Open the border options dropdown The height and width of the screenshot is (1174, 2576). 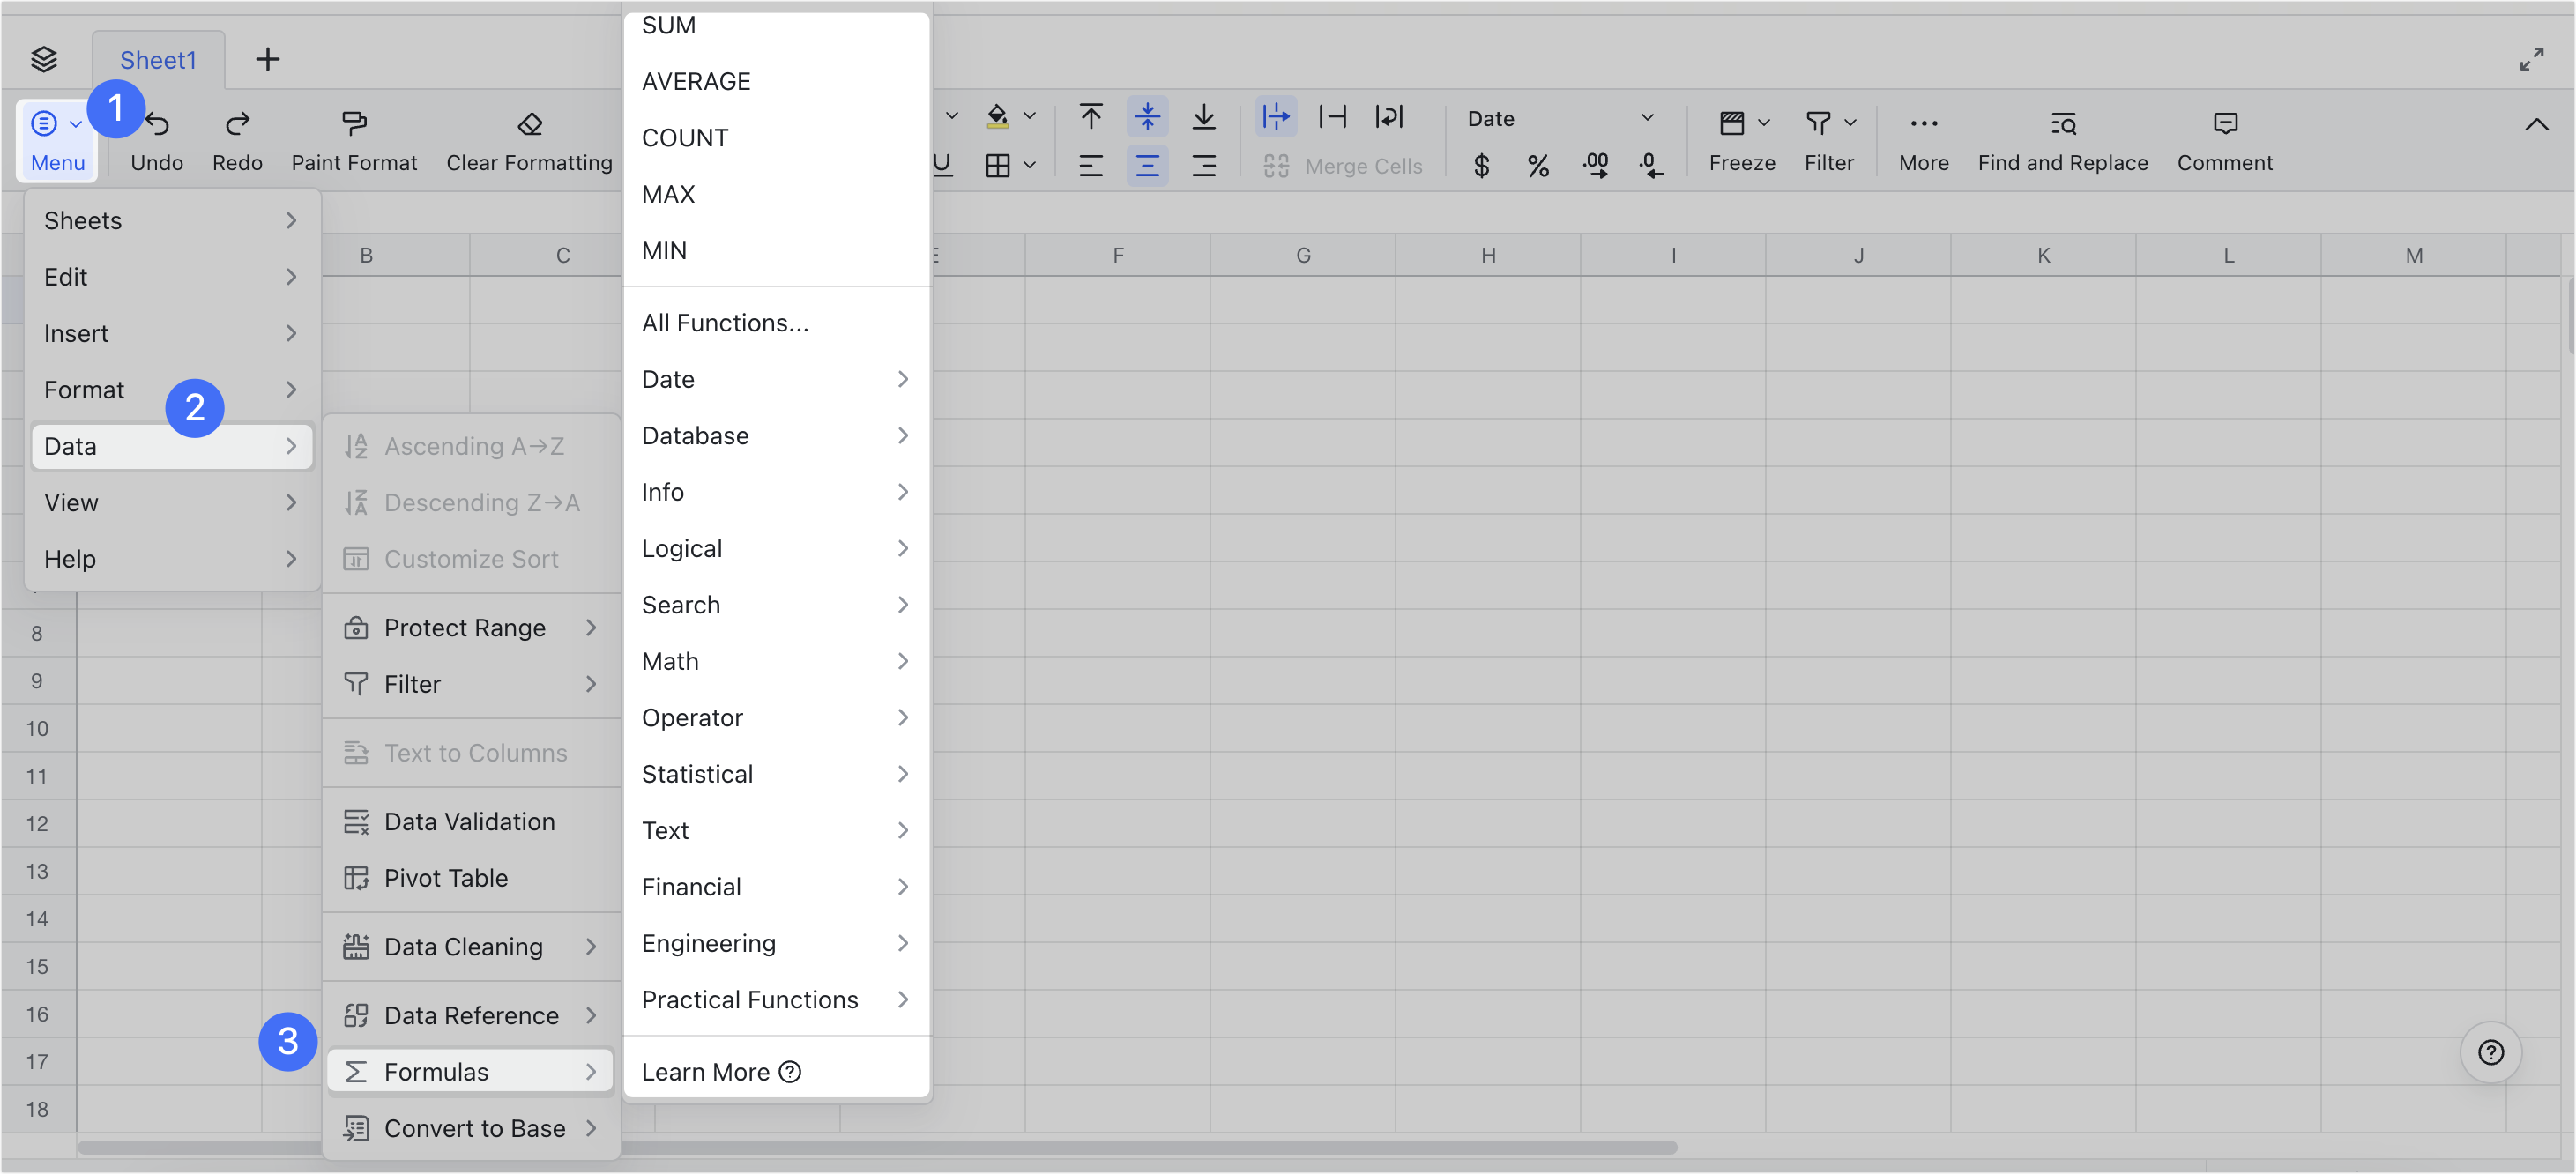point(1031,165)
